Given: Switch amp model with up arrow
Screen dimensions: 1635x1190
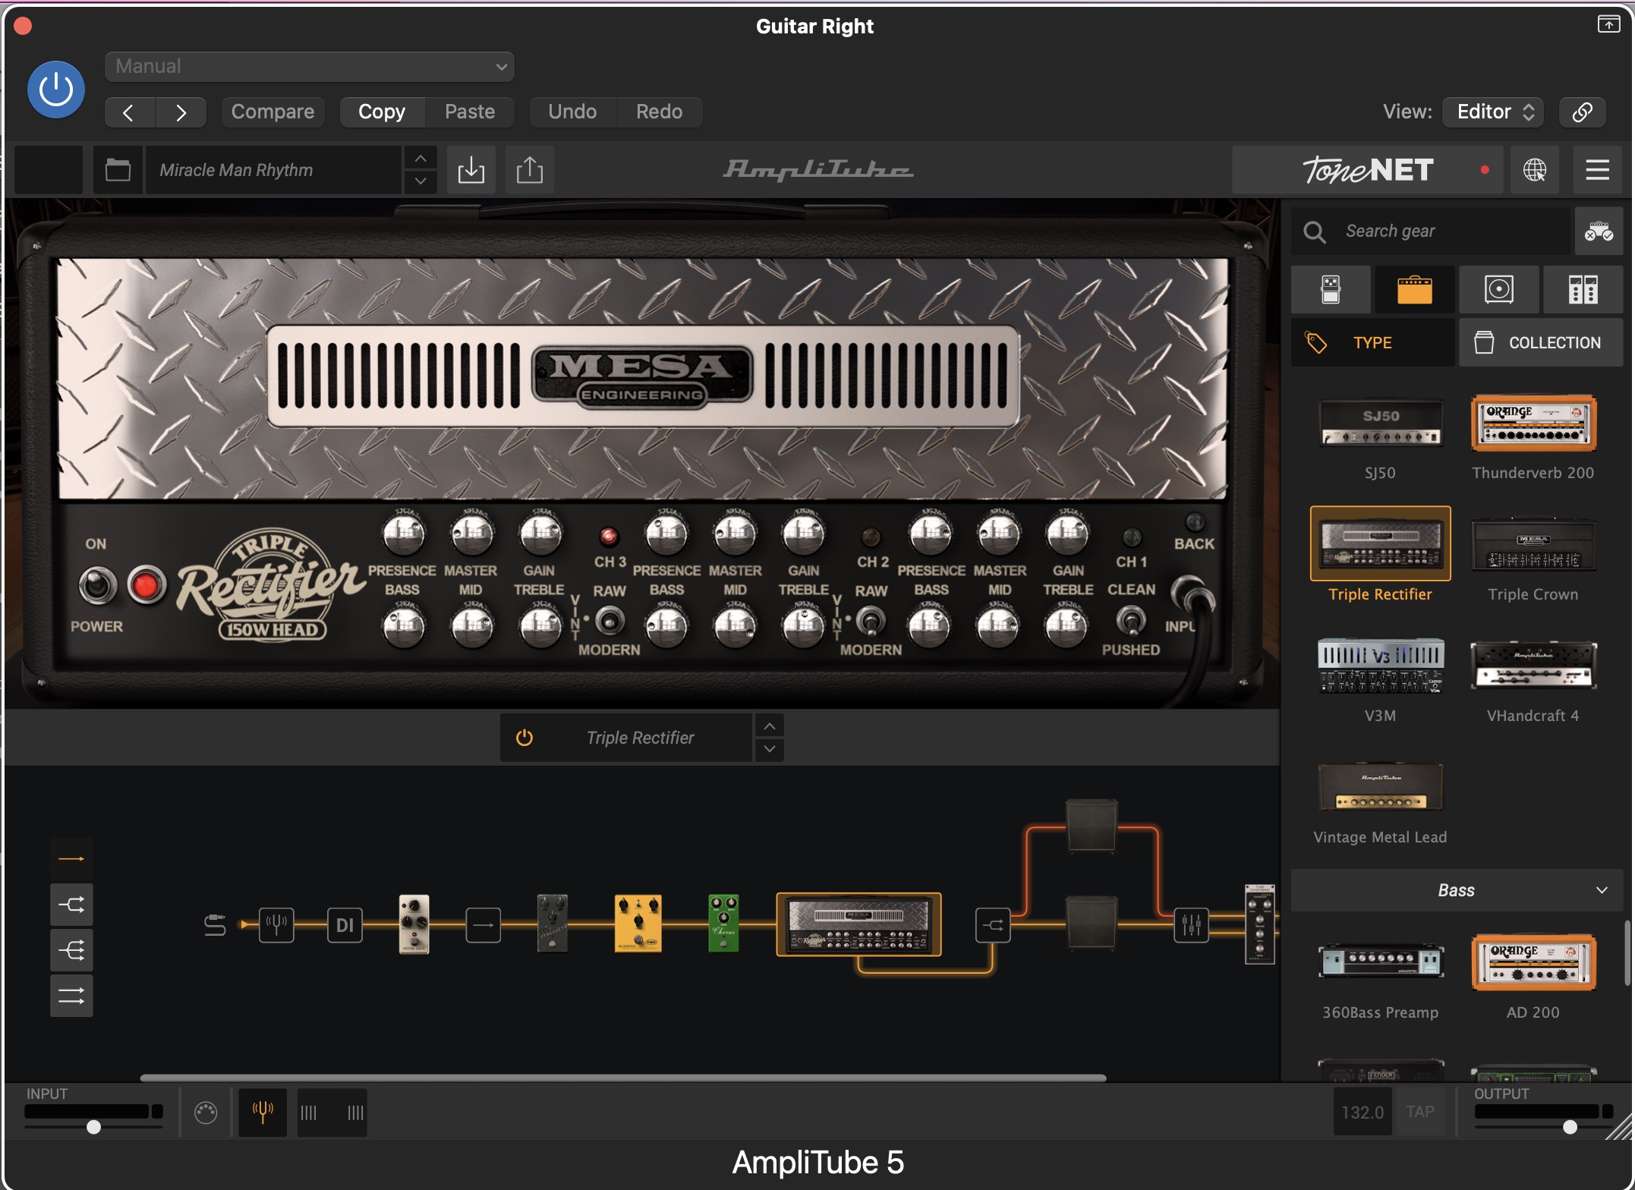Looking at the screenshot, I should [770, 726].
